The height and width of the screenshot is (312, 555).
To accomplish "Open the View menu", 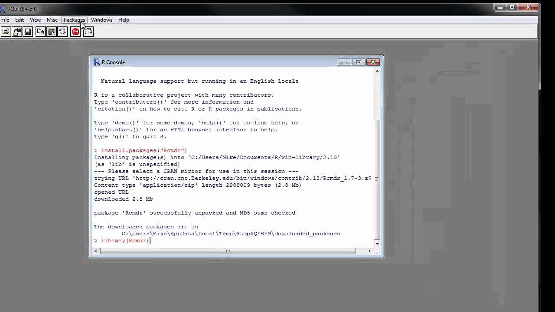I will click(35, 20).
